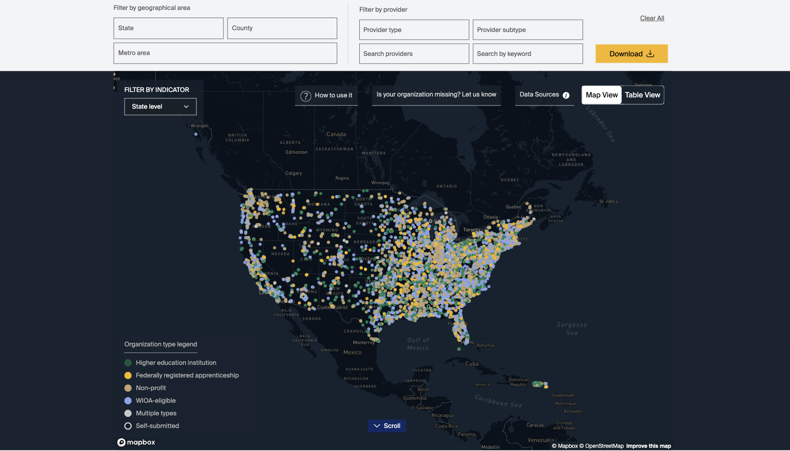This screenshot has width=790, height=451.
Task: Open the State level indicator dropdown
Action: pos(160,107)
